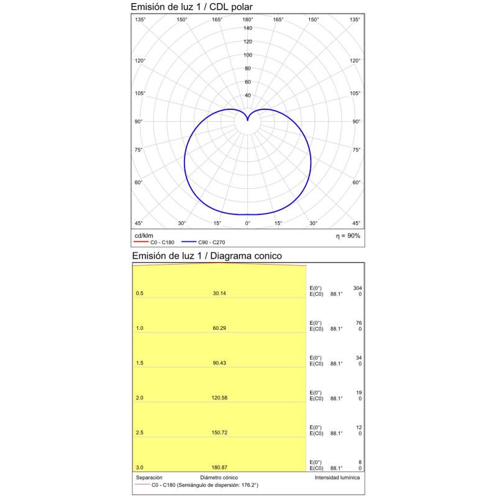This screenshot has width=497, height=497.
Task: Click the cd/klm unit label
Action: pyautogui.click(x=144, y=236)
